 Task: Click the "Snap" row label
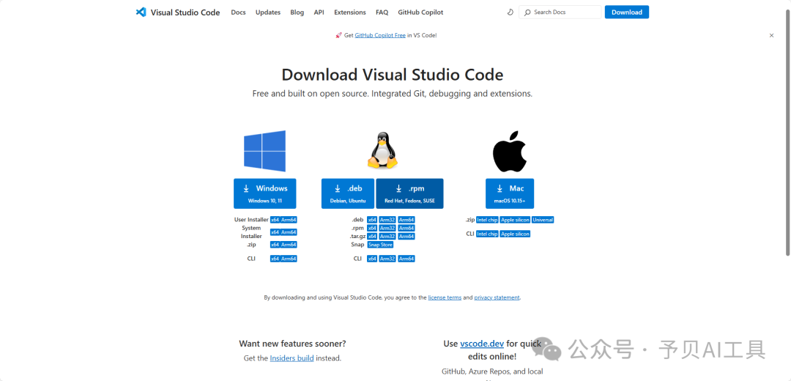[357, 245]
